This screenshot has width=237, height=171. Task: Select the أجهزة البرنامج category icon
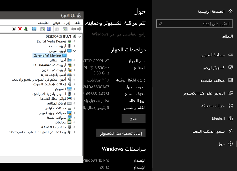tap(69, 46)
